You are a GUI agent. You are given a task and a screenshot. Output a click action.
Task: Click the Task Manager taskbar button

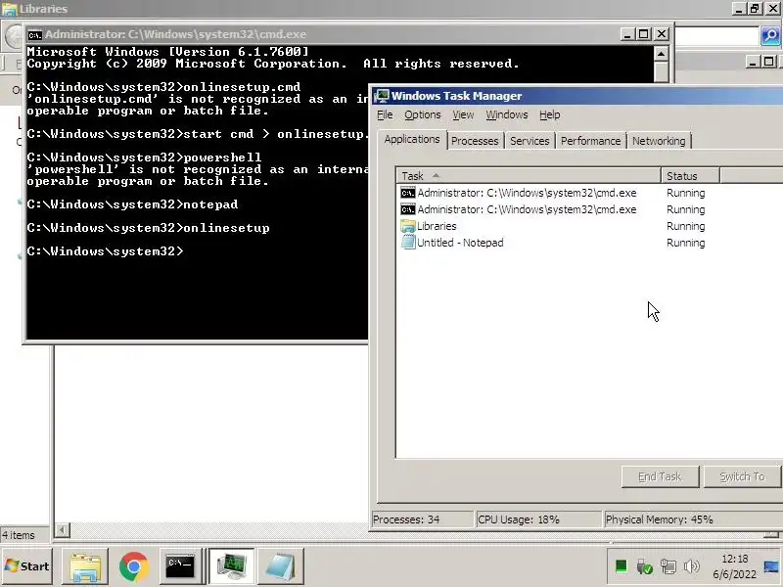pos(231,566)
